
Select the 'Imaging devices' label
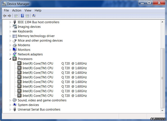coord(29,27)
